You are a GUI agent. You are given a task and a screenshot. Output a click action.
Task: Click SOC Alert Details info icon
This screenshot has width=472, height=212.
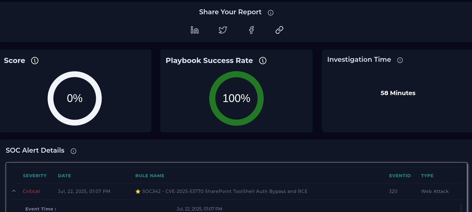tap(73, 151)
